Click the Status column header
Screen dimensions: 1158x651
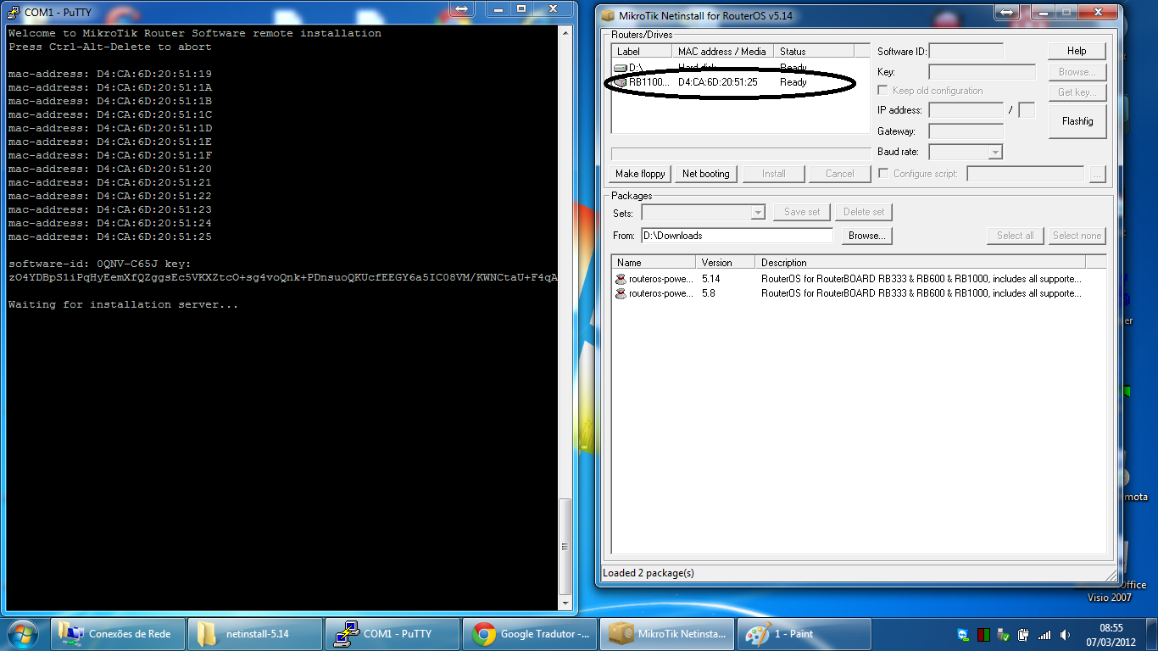point(814,52)
